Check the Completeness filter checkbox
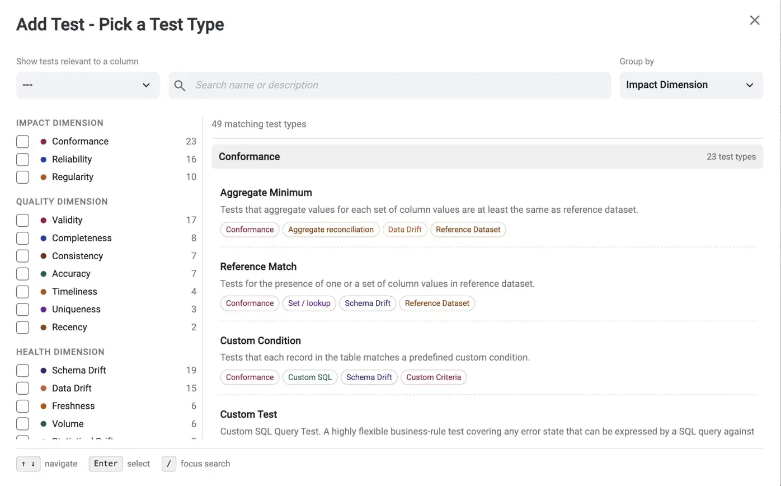781x486 pixels. point(22,238)
